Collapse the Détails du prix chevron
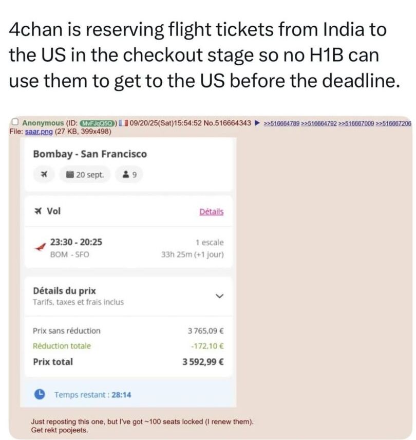The image size is (416, 440). pyautogui.click(x=219, y=296)
